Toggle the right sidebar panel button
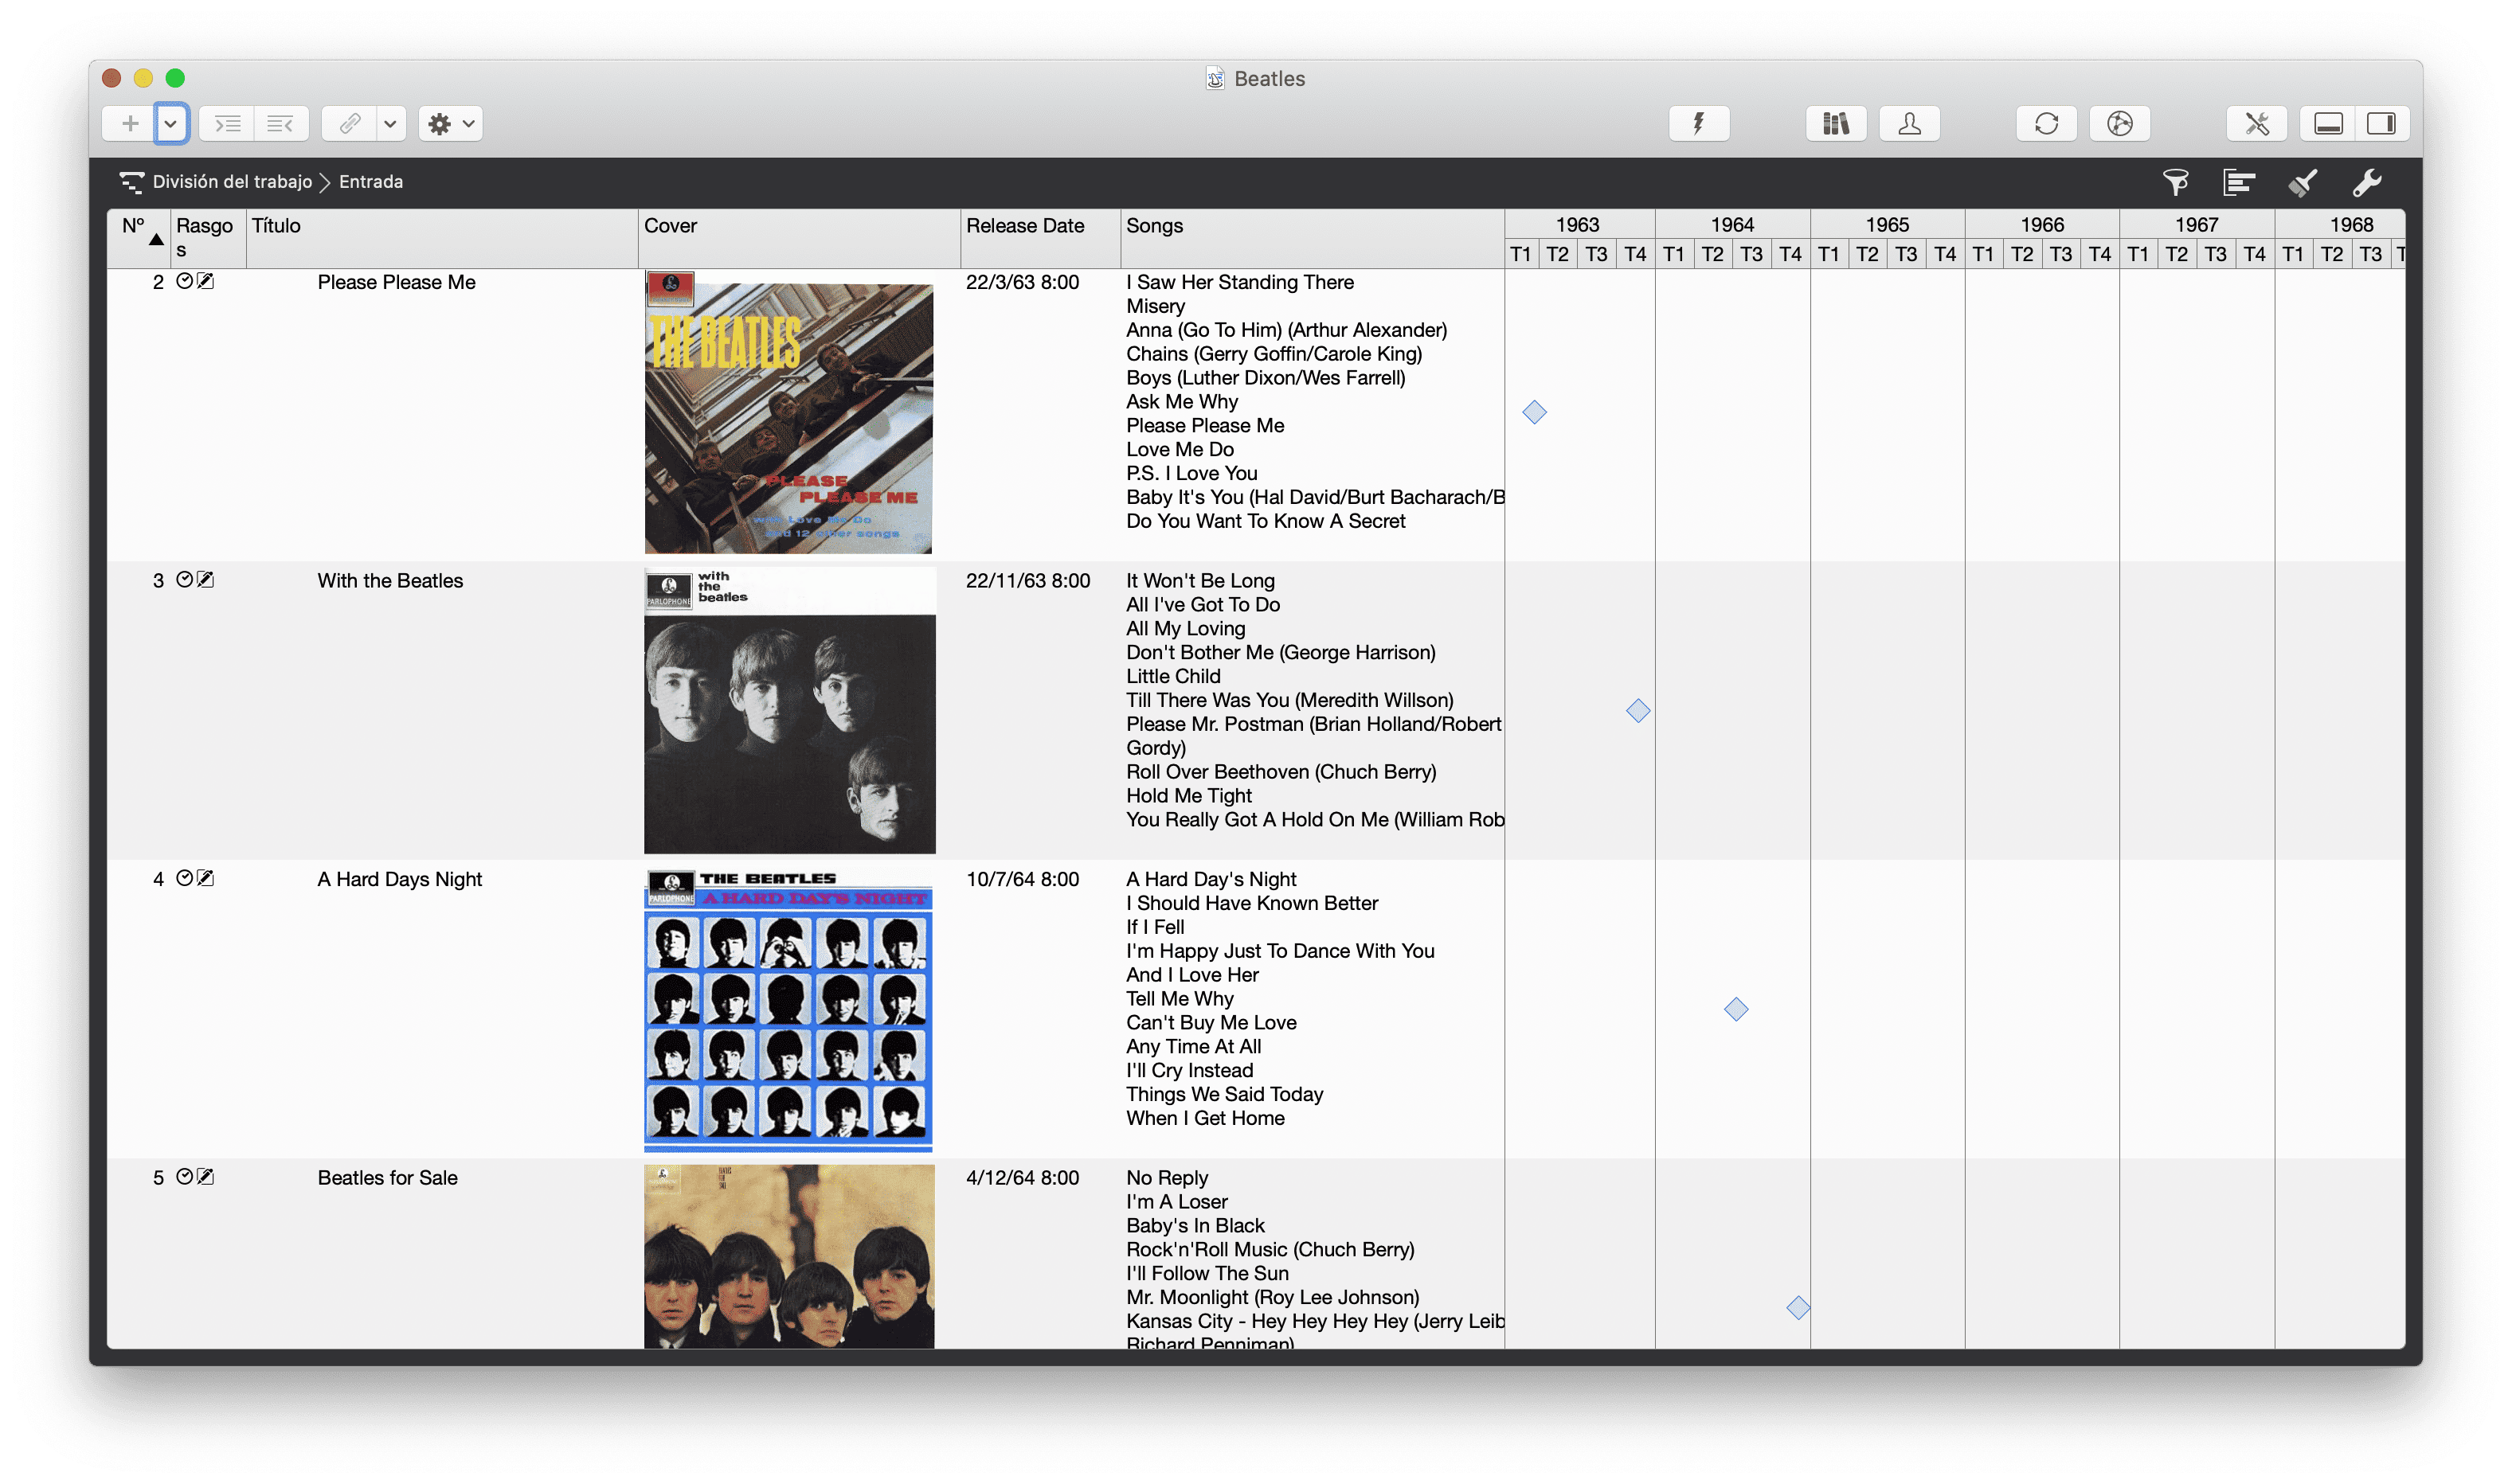Image resolution: width=2512 pixels, height=1484 pixels. click(x=2382, y=123)
